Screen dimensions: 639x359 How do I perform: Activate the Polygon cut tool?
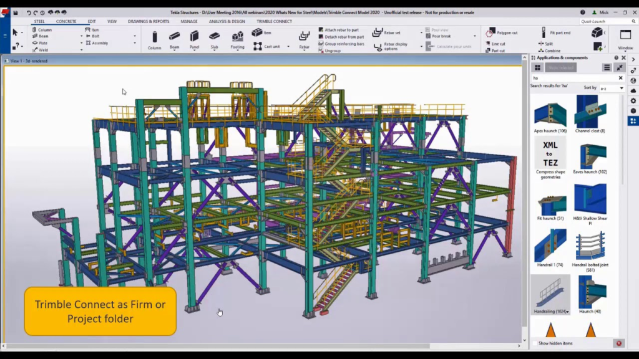(502, 32)
